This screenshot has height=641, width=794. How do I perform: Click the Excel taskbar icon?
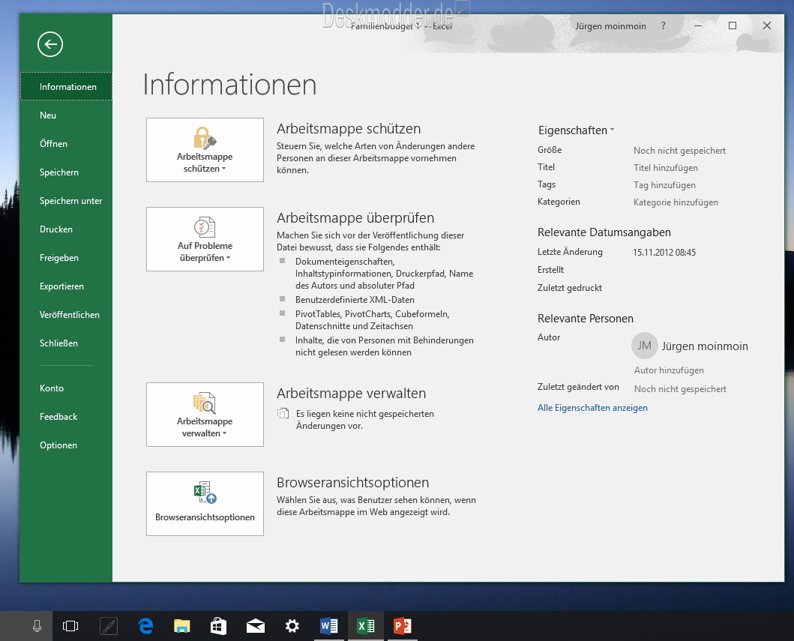[366, 626]
